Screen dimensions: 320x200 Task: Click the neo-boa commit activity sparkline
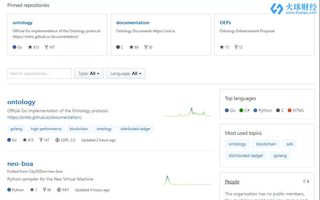[x=187, y=180]
